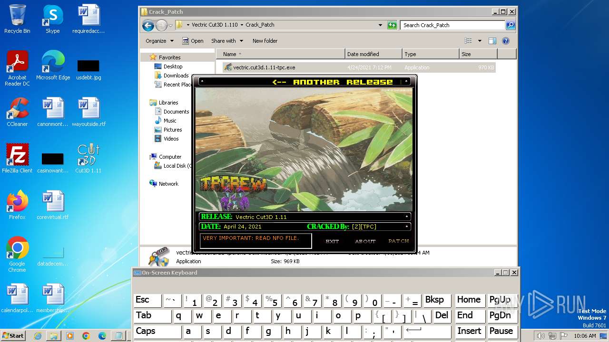Open CCleaner desktop shortcut
Viewport: 609px width, 342px height.
[17, 112]
